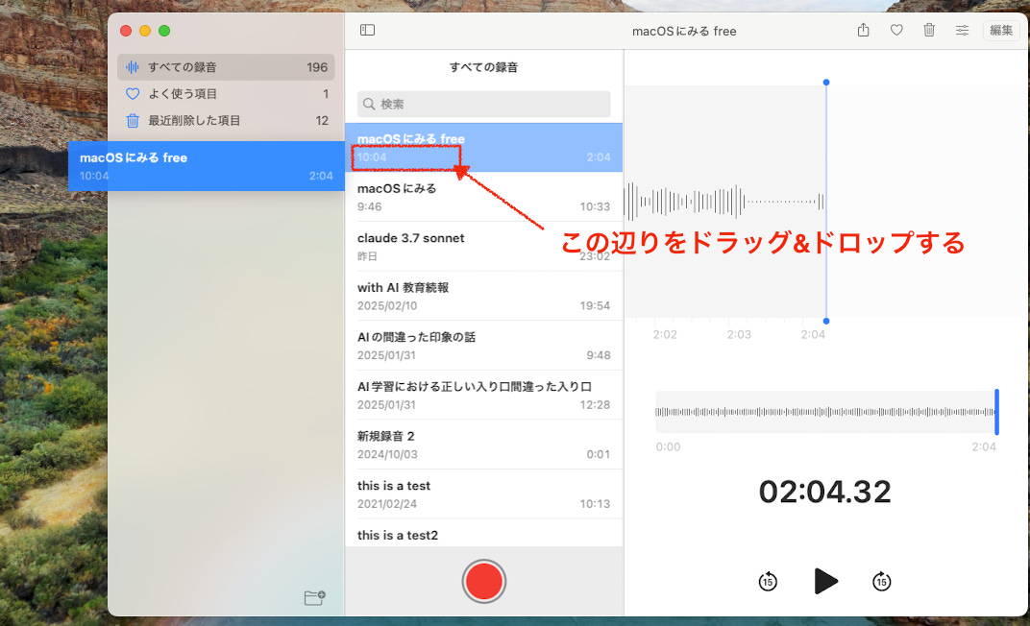Click the magnifier icon in search field
The height and width of the screenshot is (626, 1030).
(369, 104)
